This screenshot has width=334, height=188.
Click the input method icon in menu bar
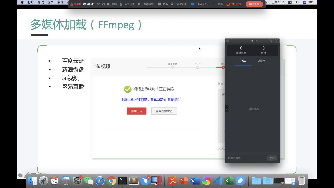(x=290, y=2)
